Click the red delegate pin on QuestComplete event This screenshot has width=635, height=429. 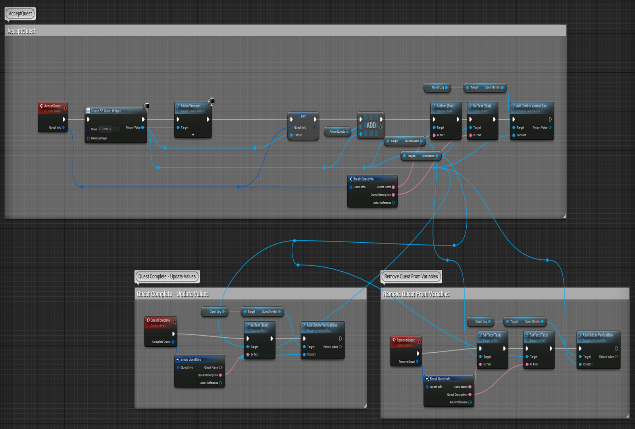[x=175, y=322]
